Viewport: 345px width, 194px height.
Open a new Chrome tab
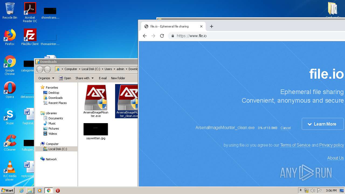pyautogui.click(x=212, y=26)
